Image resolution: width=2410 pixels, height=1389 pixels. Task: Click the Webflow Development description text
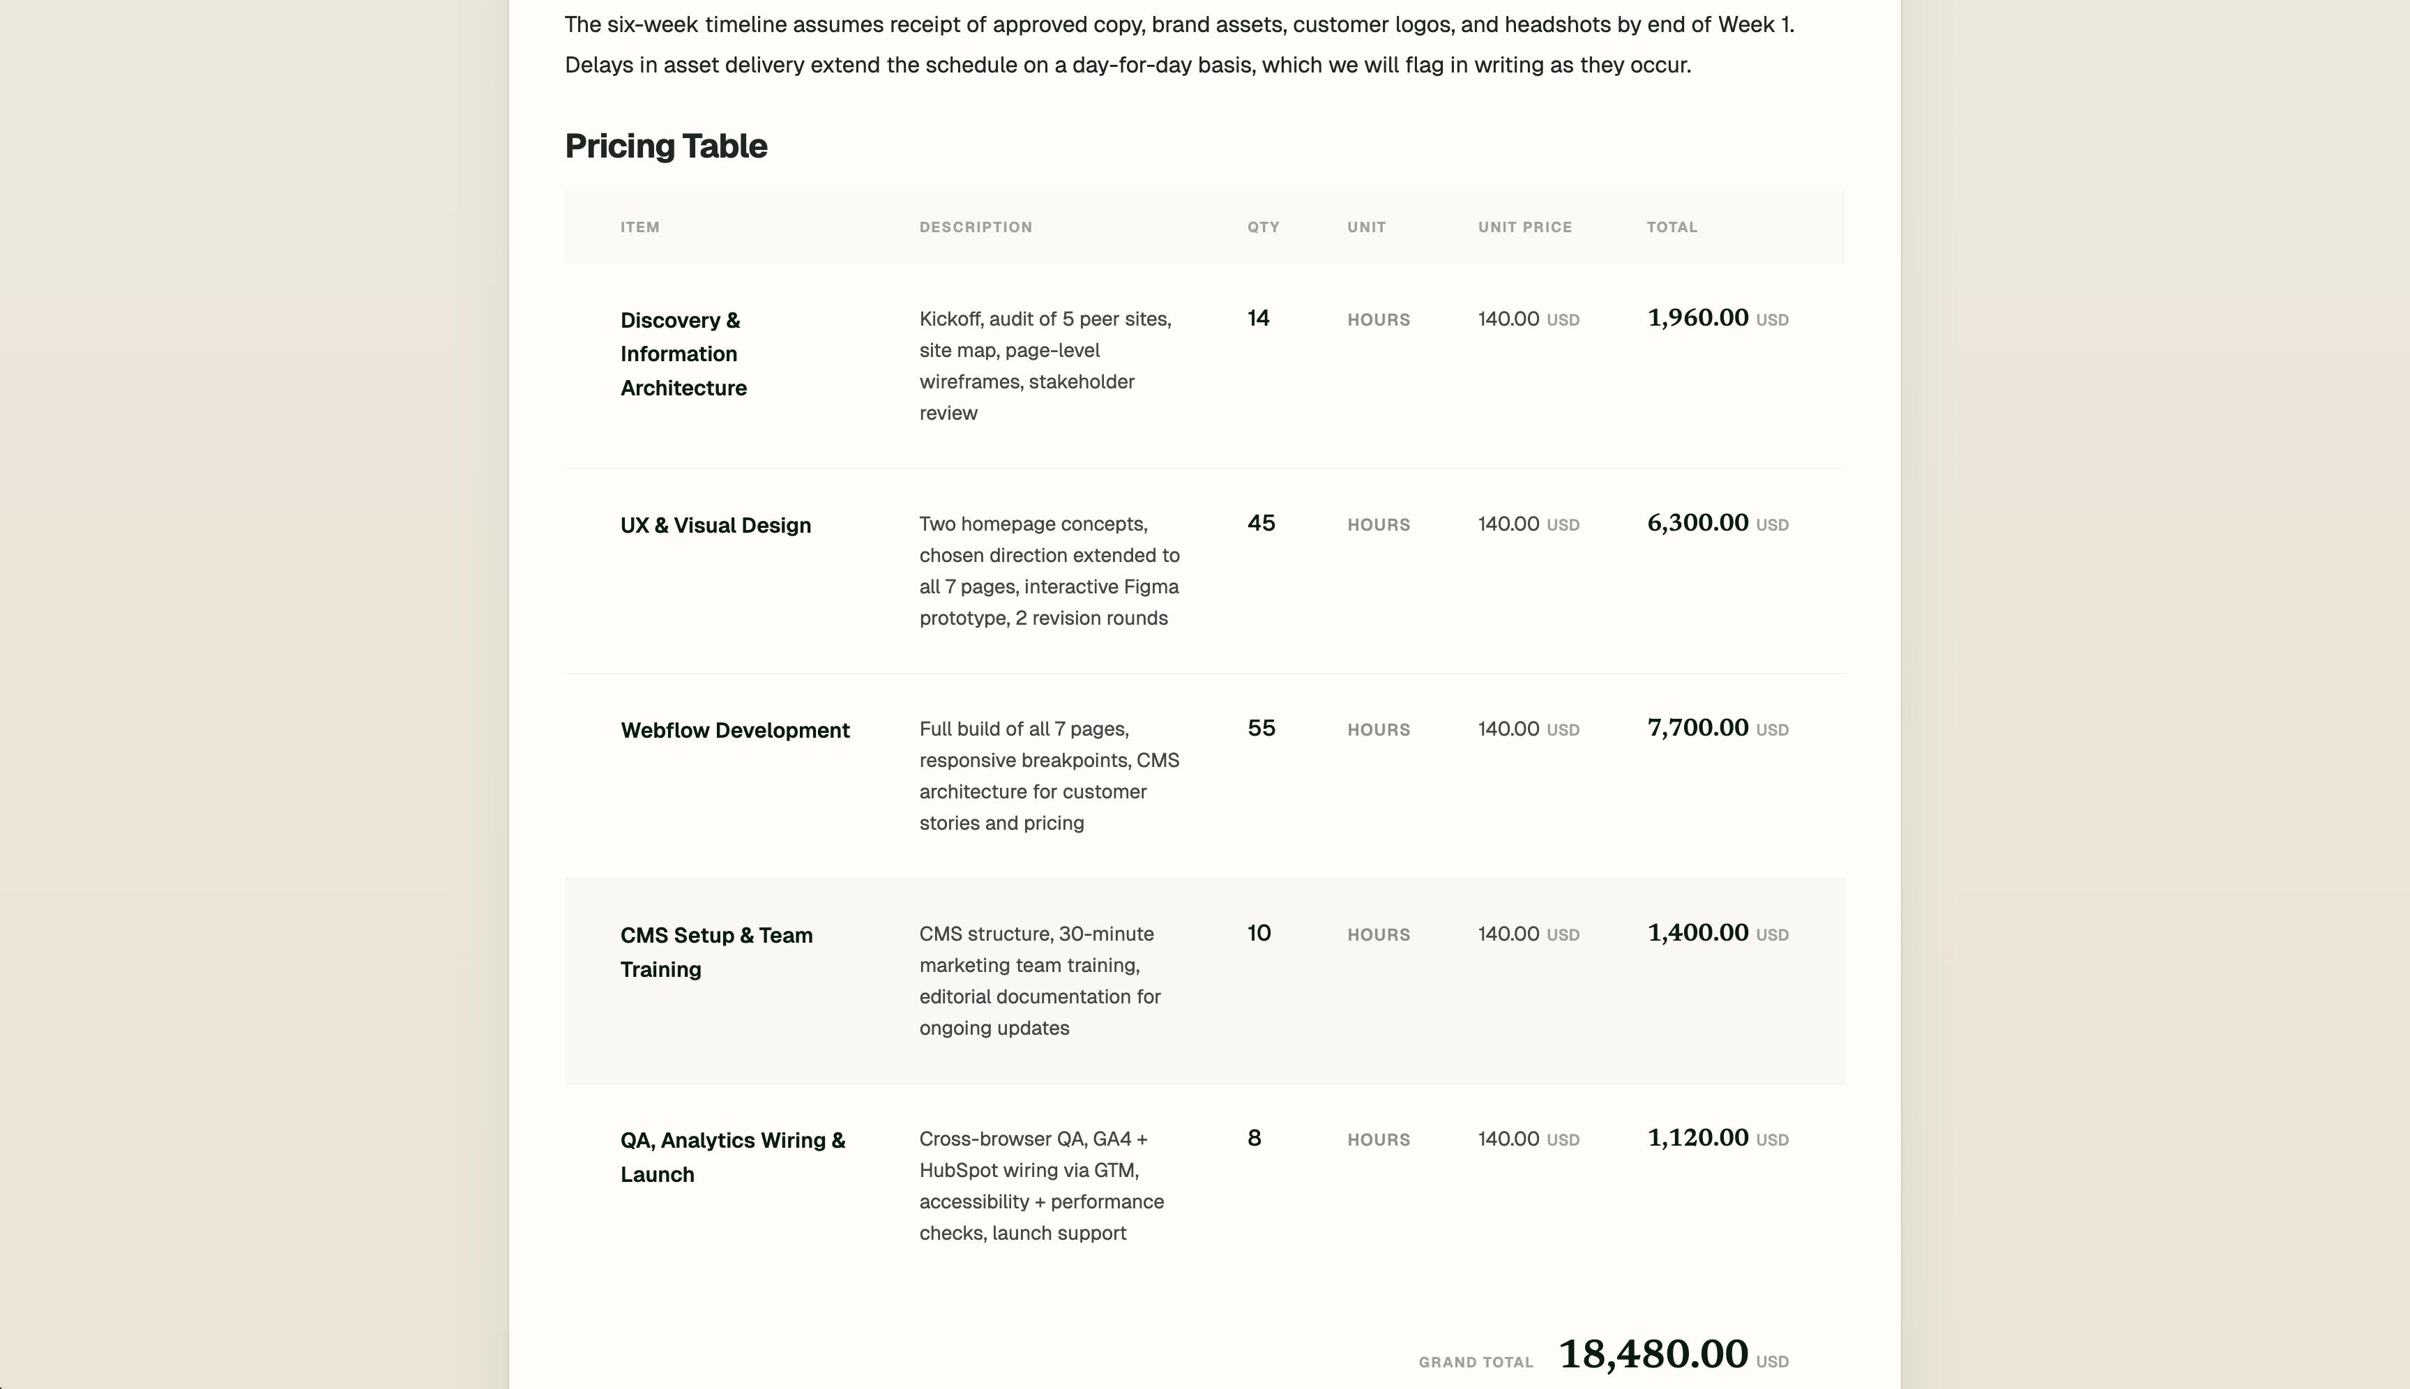coord(1049,775)
